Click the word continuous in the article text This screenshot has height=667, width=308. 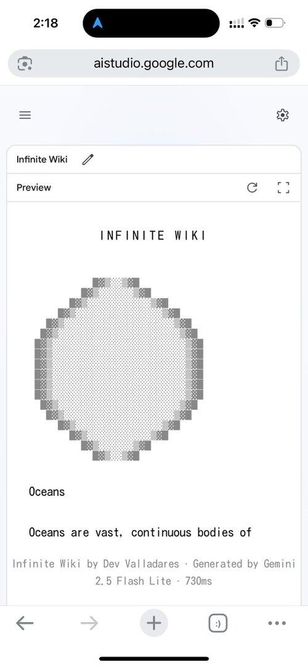(x=161, y=532)
